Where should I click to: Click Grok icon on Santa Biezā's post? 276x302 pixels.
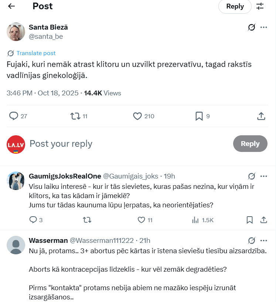coord(252,27)
